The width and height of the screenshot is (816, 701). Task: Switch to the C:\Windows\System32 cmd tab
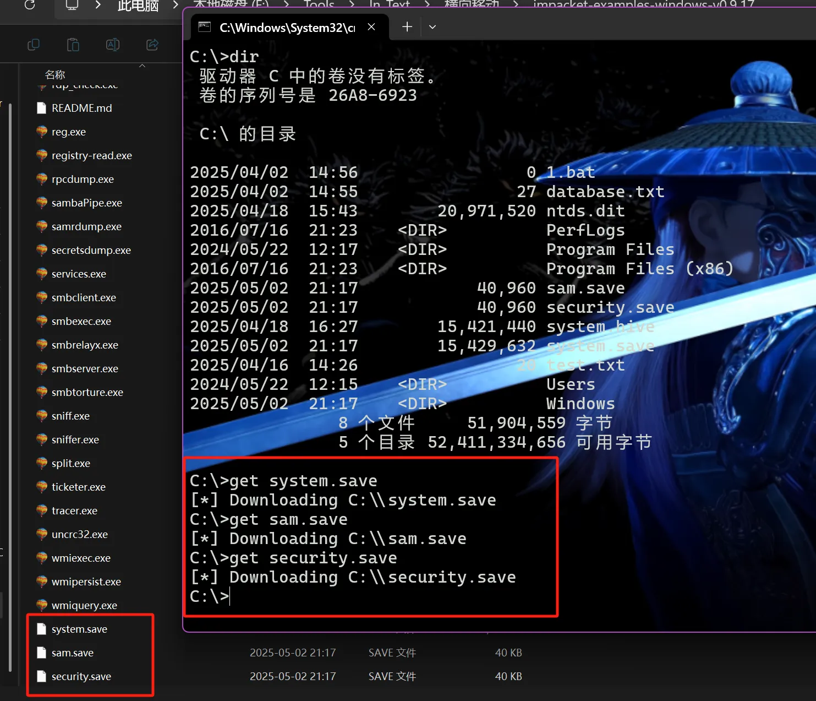[289, 28]
